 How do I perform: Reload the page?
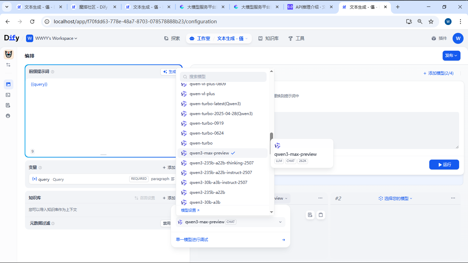(32, 22)
